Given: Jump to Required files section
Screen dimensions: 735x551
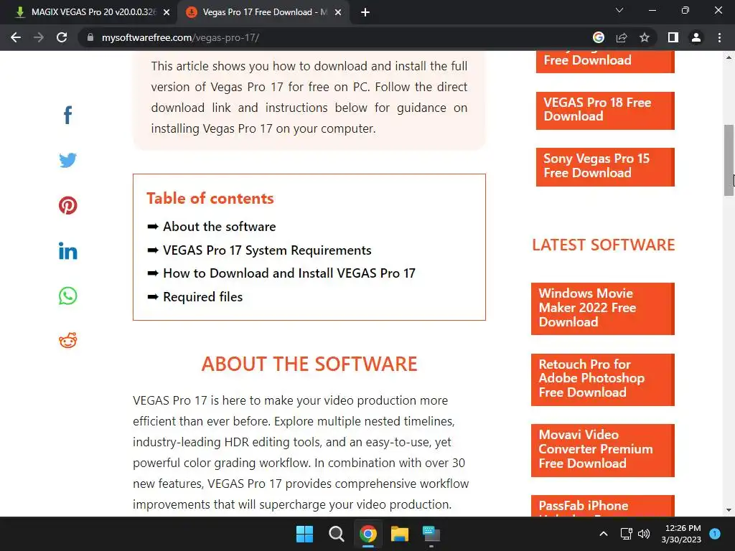Looking at the screenshot, I should pyautogui.click(x=203, y=297).
